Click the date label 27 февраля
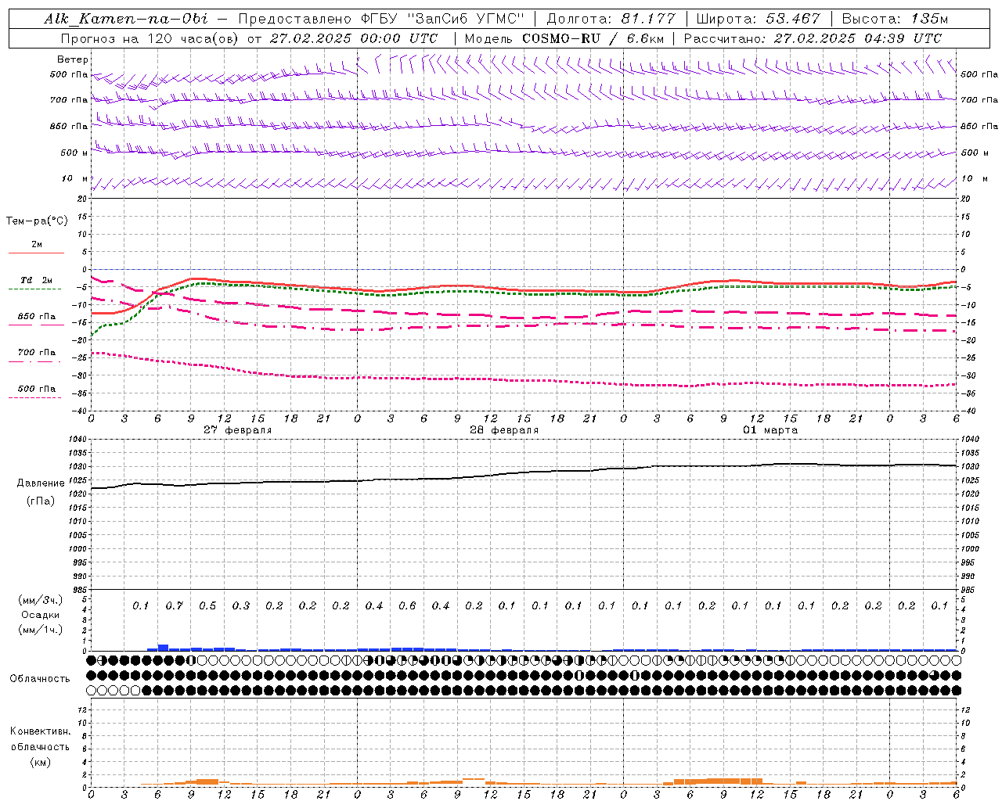Image resolution: width=1002 pixels, height=801 pixels. click(238, 430)
